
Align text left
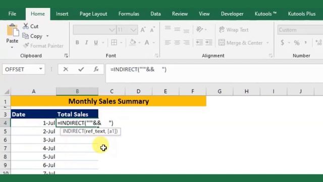coord(168,42)
